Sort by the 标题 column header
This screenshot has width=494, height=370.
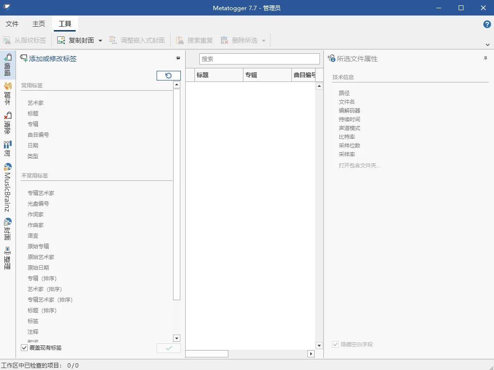tap(219, 75)
